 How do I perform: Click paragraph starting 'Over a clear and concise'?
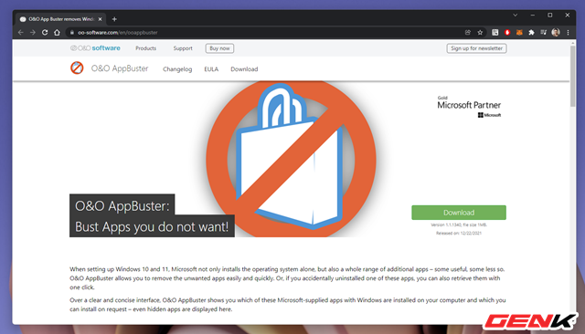(x=287, y=305)
